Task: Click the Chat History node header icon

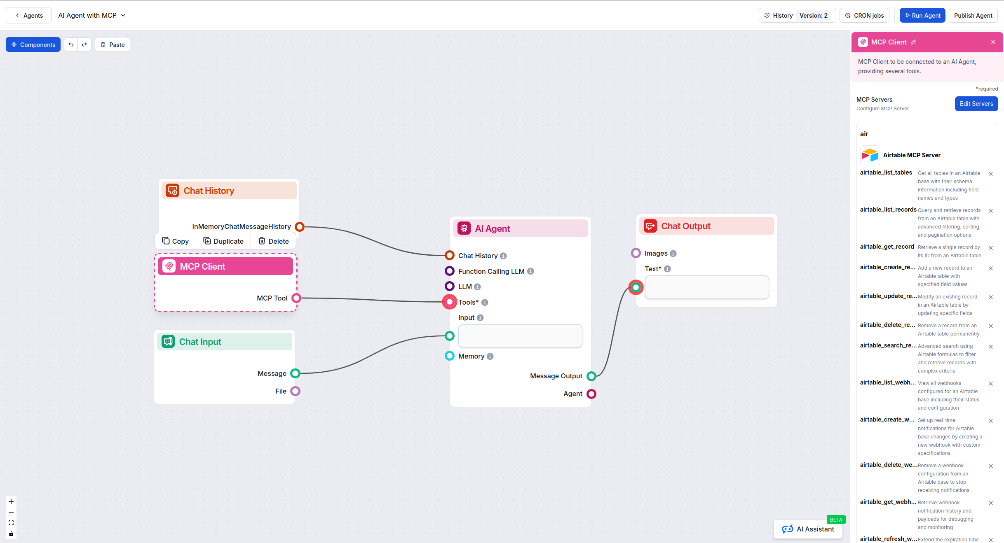Action: pos(172,190)
